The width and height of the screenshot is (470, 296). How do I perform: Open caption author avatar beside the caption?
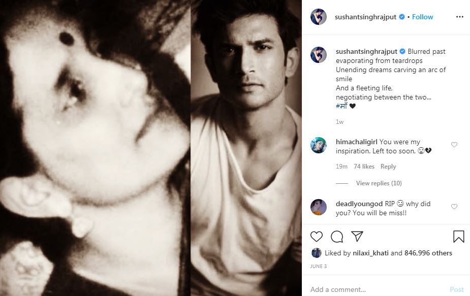point(318,55)
